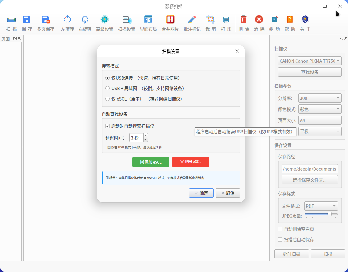The image size is (348, 272).
Task: Click the 扫描 scanner toolbar icon
Action: tap(11, 19)
